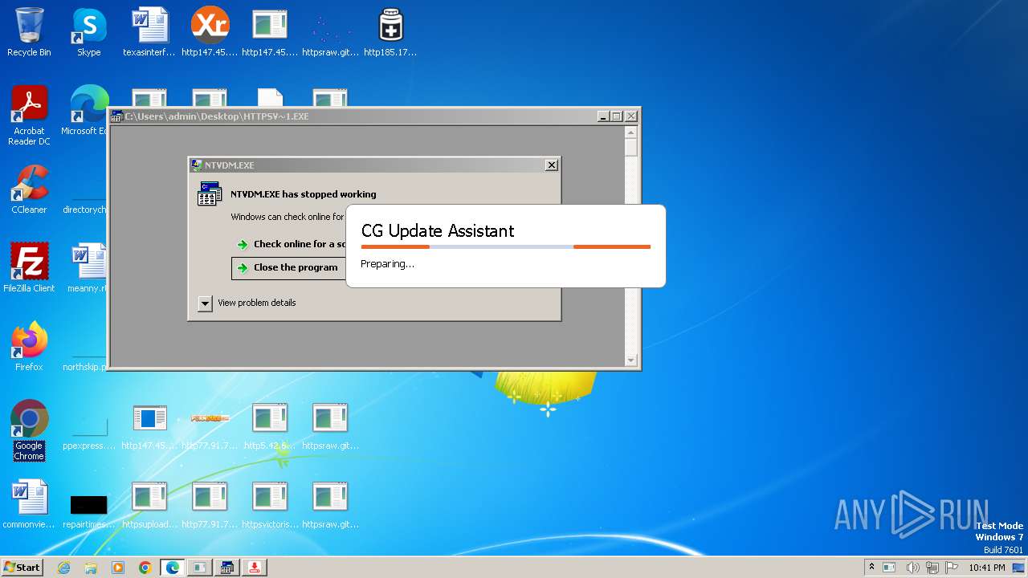Switch to Chrome in the taskbar
Screen dimensions: 1028x578
click(145, 568)
